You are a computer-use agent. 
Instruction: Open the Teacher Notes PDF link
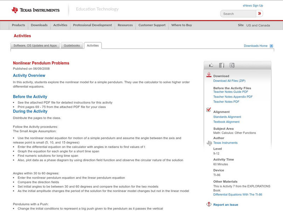(x=226, y=102)
